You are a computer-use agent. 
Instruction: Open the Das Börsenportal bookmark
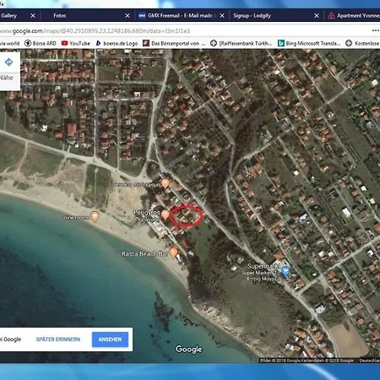pyautogui.click(x=174, y=43)
